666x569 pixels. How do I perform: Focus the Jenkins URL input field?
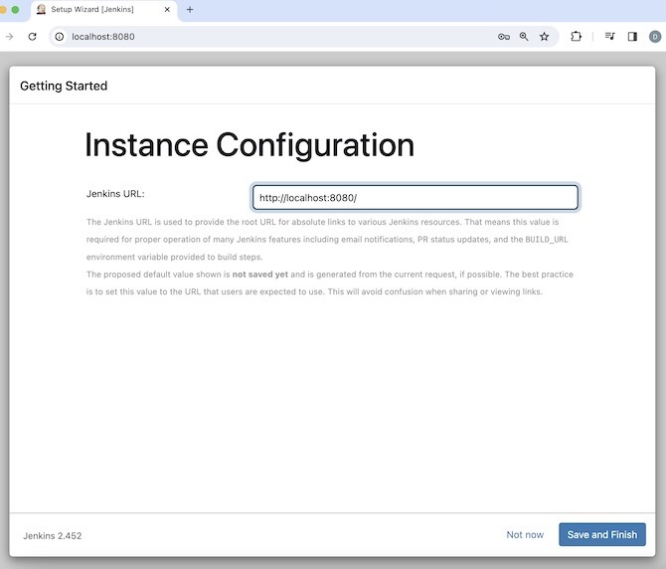point(415,197)
